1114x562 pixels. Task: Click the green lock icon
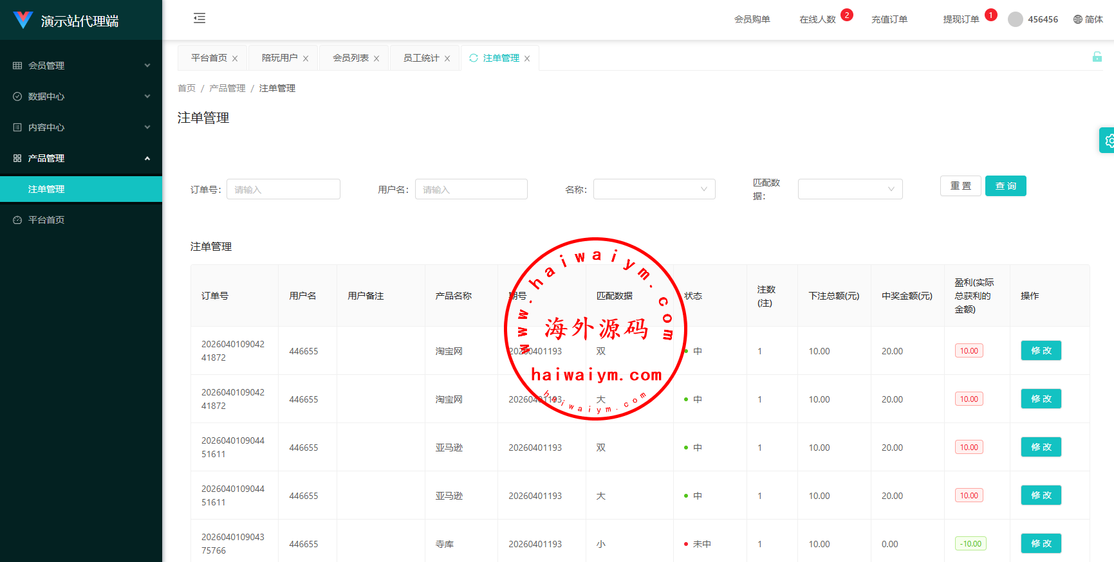[1097, 57]
